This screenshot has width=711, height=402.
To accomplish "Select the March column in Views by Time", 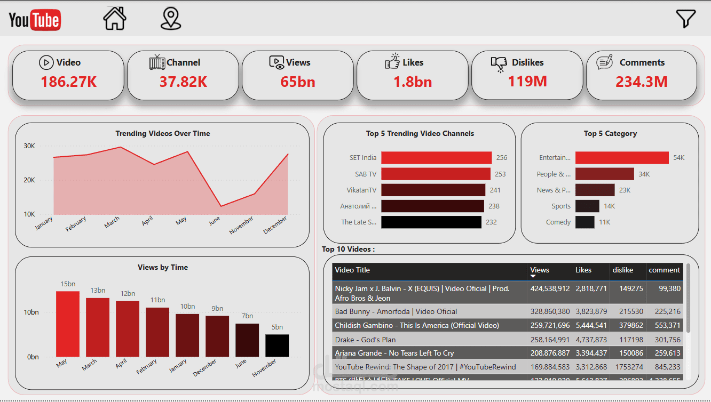I will coord(98,327).
